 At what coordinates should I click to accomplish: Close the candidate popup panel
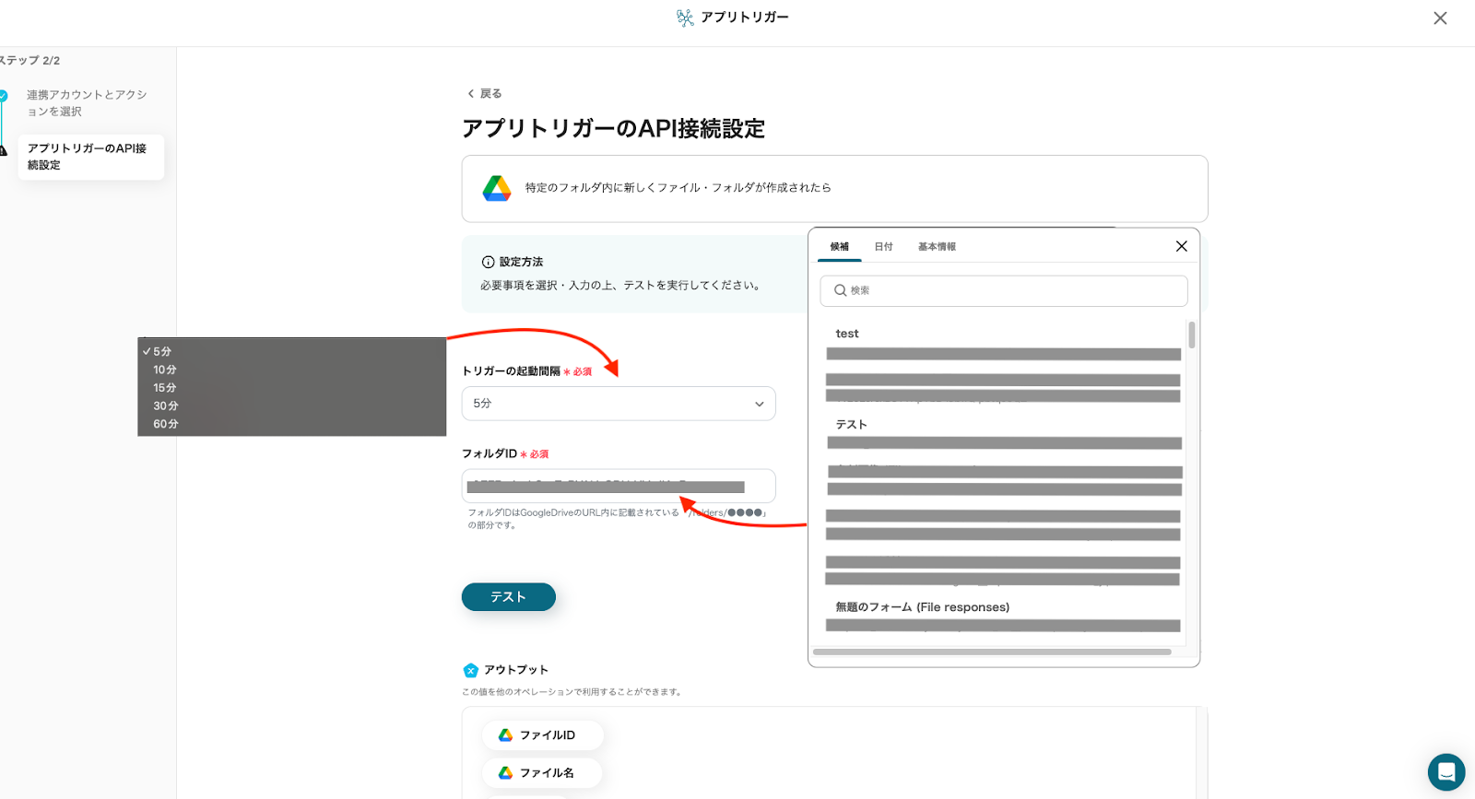(x=1181, y=246)
